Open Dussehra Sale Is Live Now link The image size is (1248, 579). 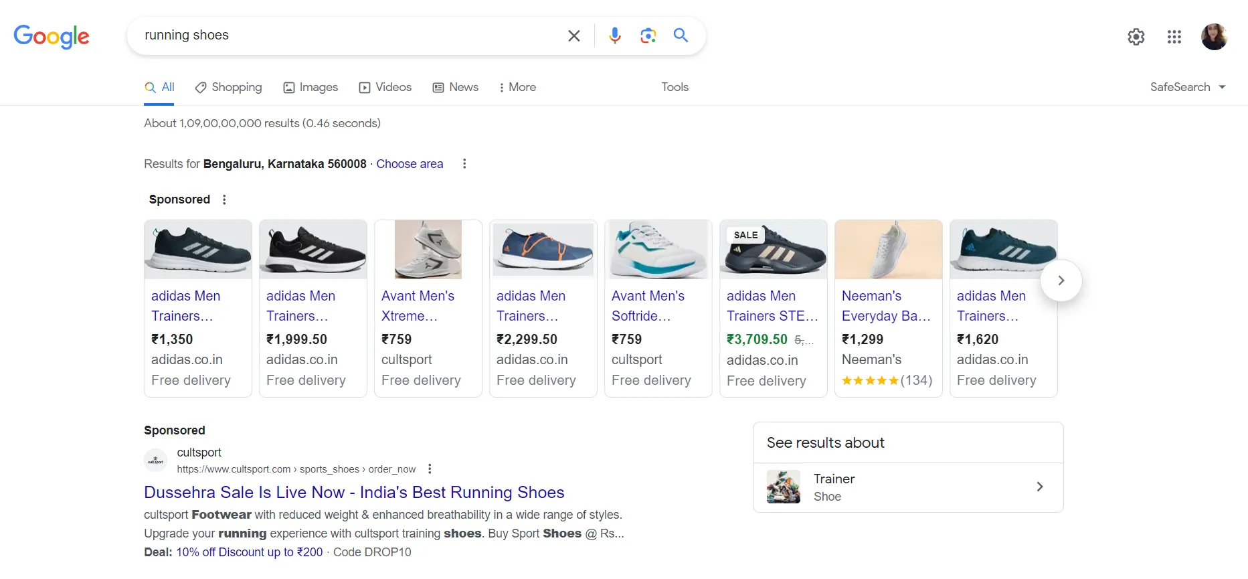354,493
